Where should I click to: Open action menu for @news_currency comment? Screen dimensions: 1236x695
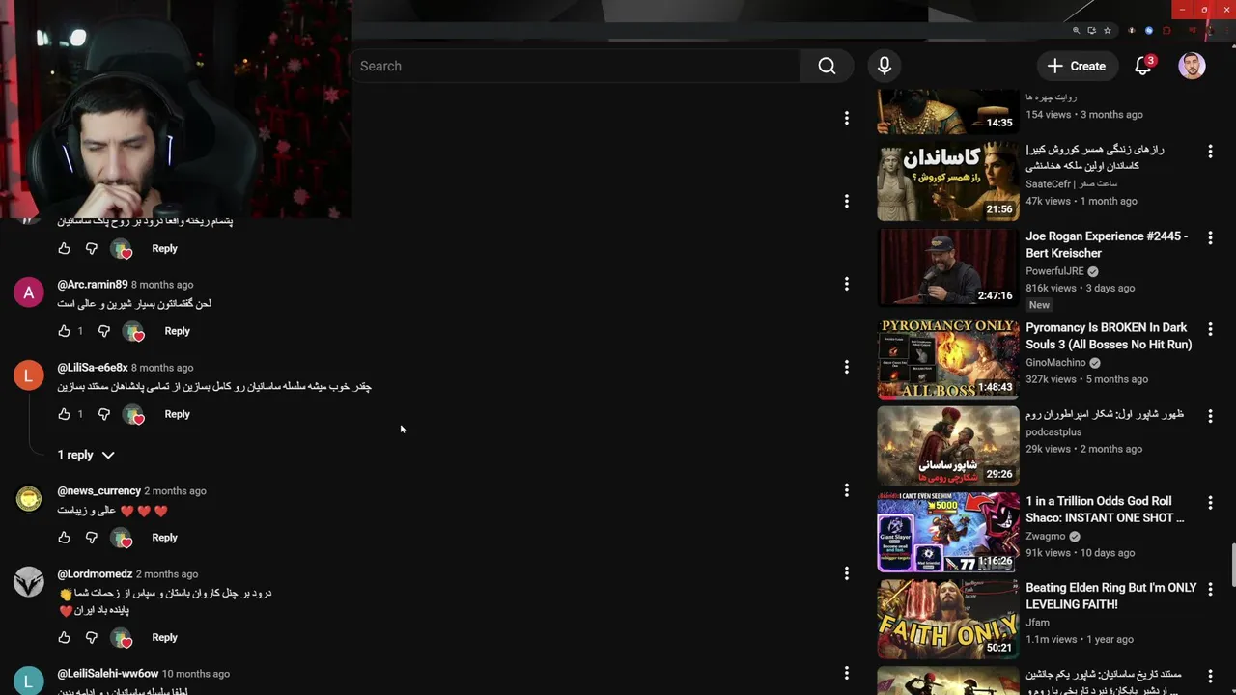pyautogui.click(x=847, y=490)
